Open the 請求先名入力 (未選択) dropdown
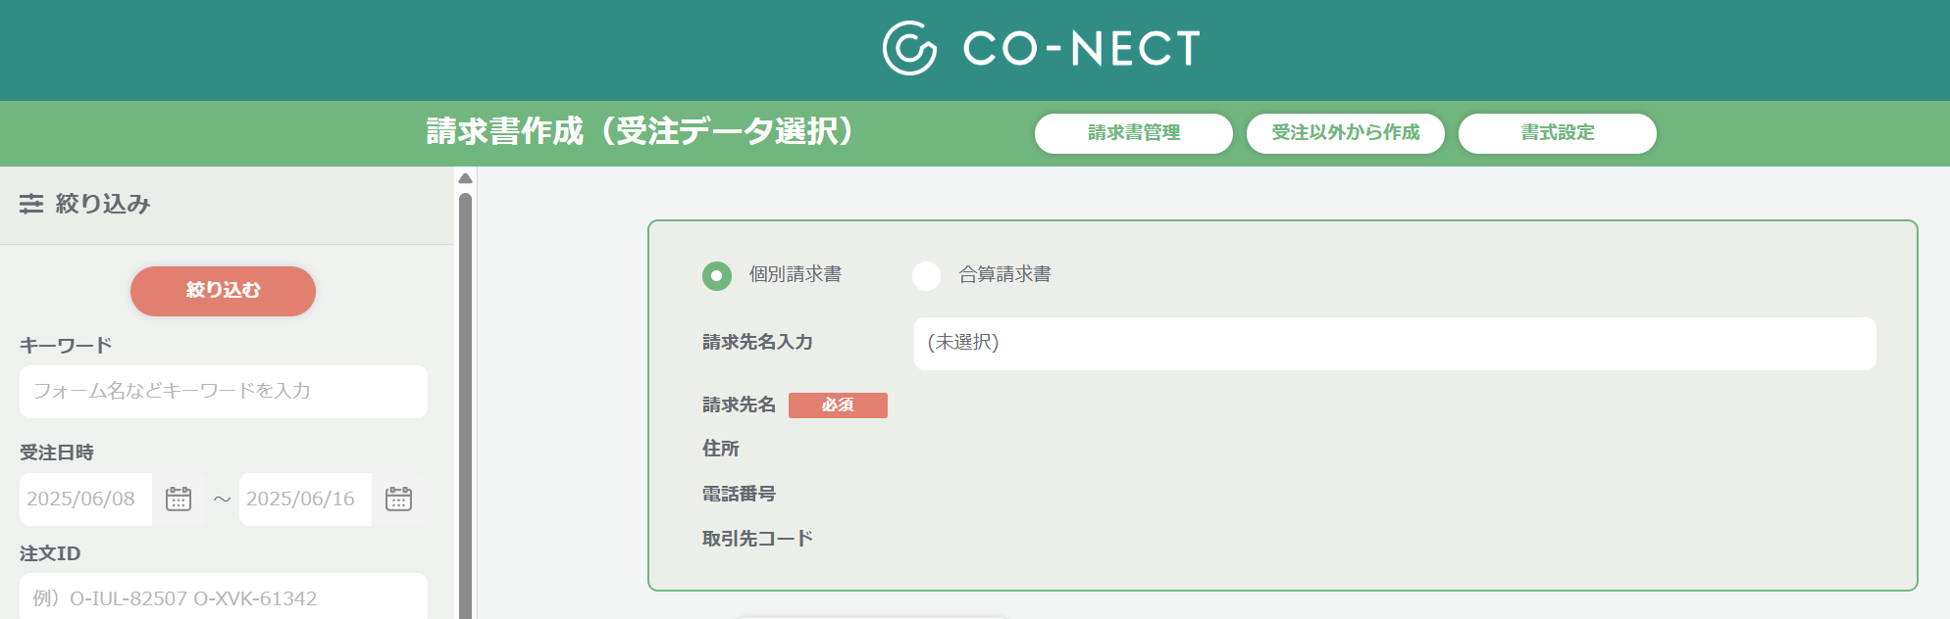The height and width of the screenshot is (619, 1950). [x=1394, y=343]
